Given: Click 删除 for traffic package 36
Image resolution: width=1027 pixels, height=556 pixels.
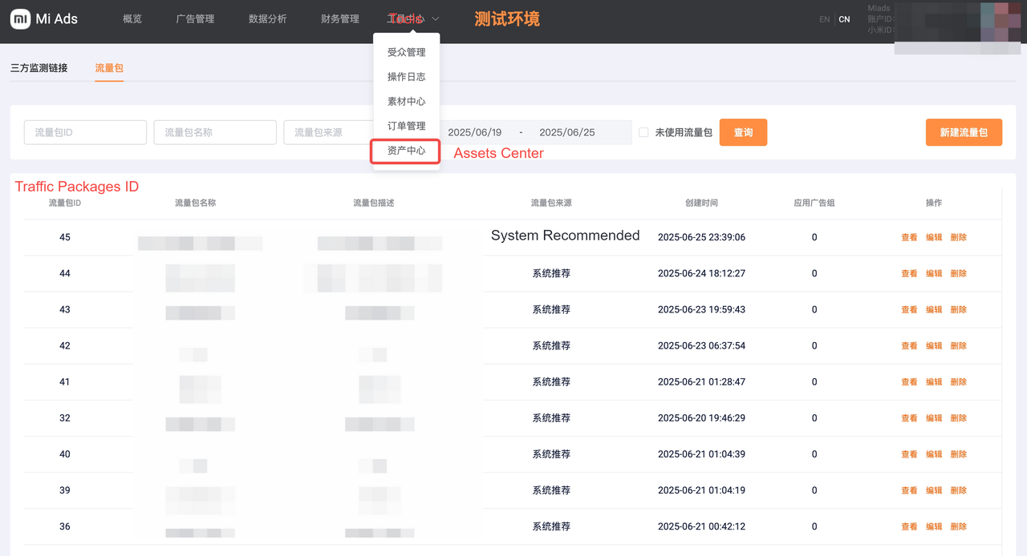Looking at the screenshot, I should click(959, 526).
